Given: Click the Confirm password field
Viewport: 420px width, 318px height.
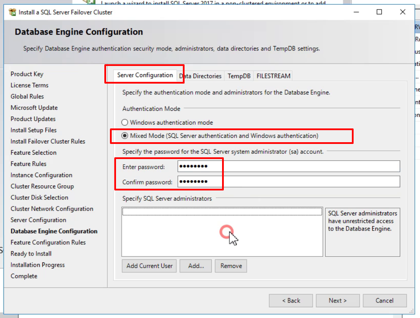Looking at the screenshot, I should [x=289, y=181].
